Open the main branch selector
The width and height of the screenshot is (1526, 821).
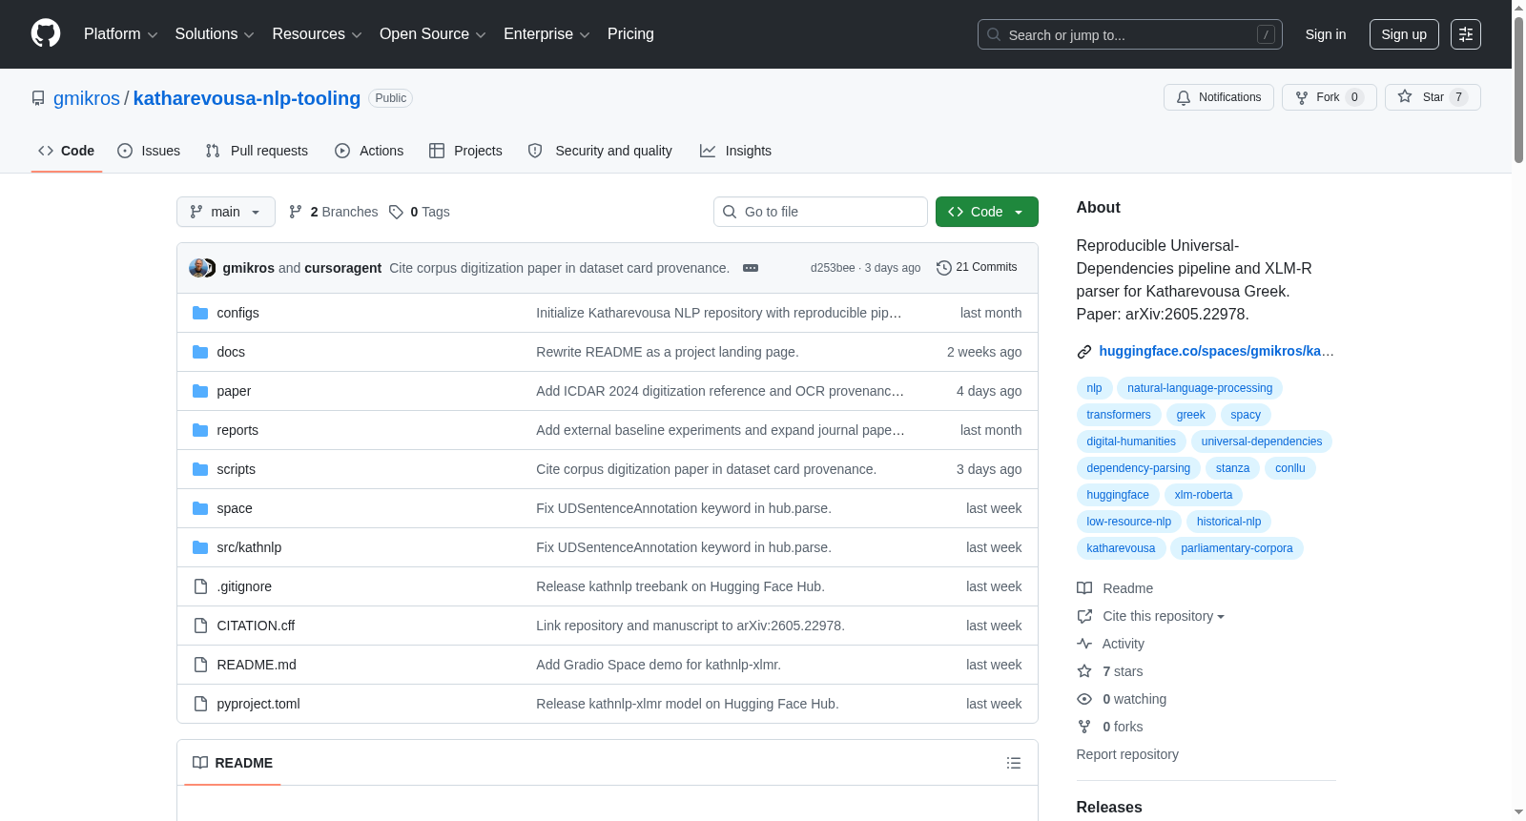click(226, 212)
